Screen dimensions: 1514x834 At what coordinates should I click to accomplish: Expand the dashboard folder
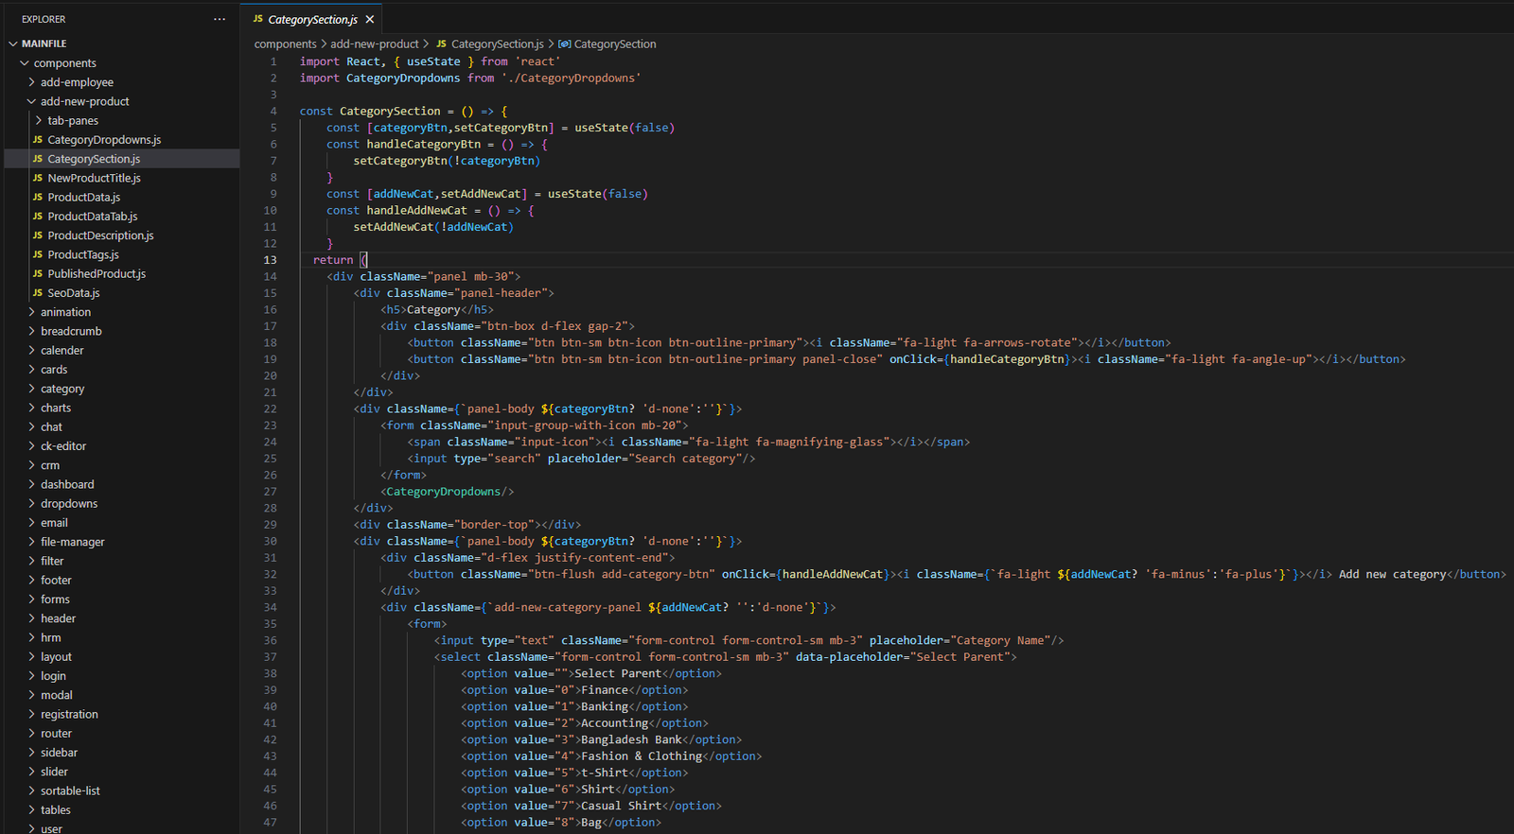tap(67, 484)
